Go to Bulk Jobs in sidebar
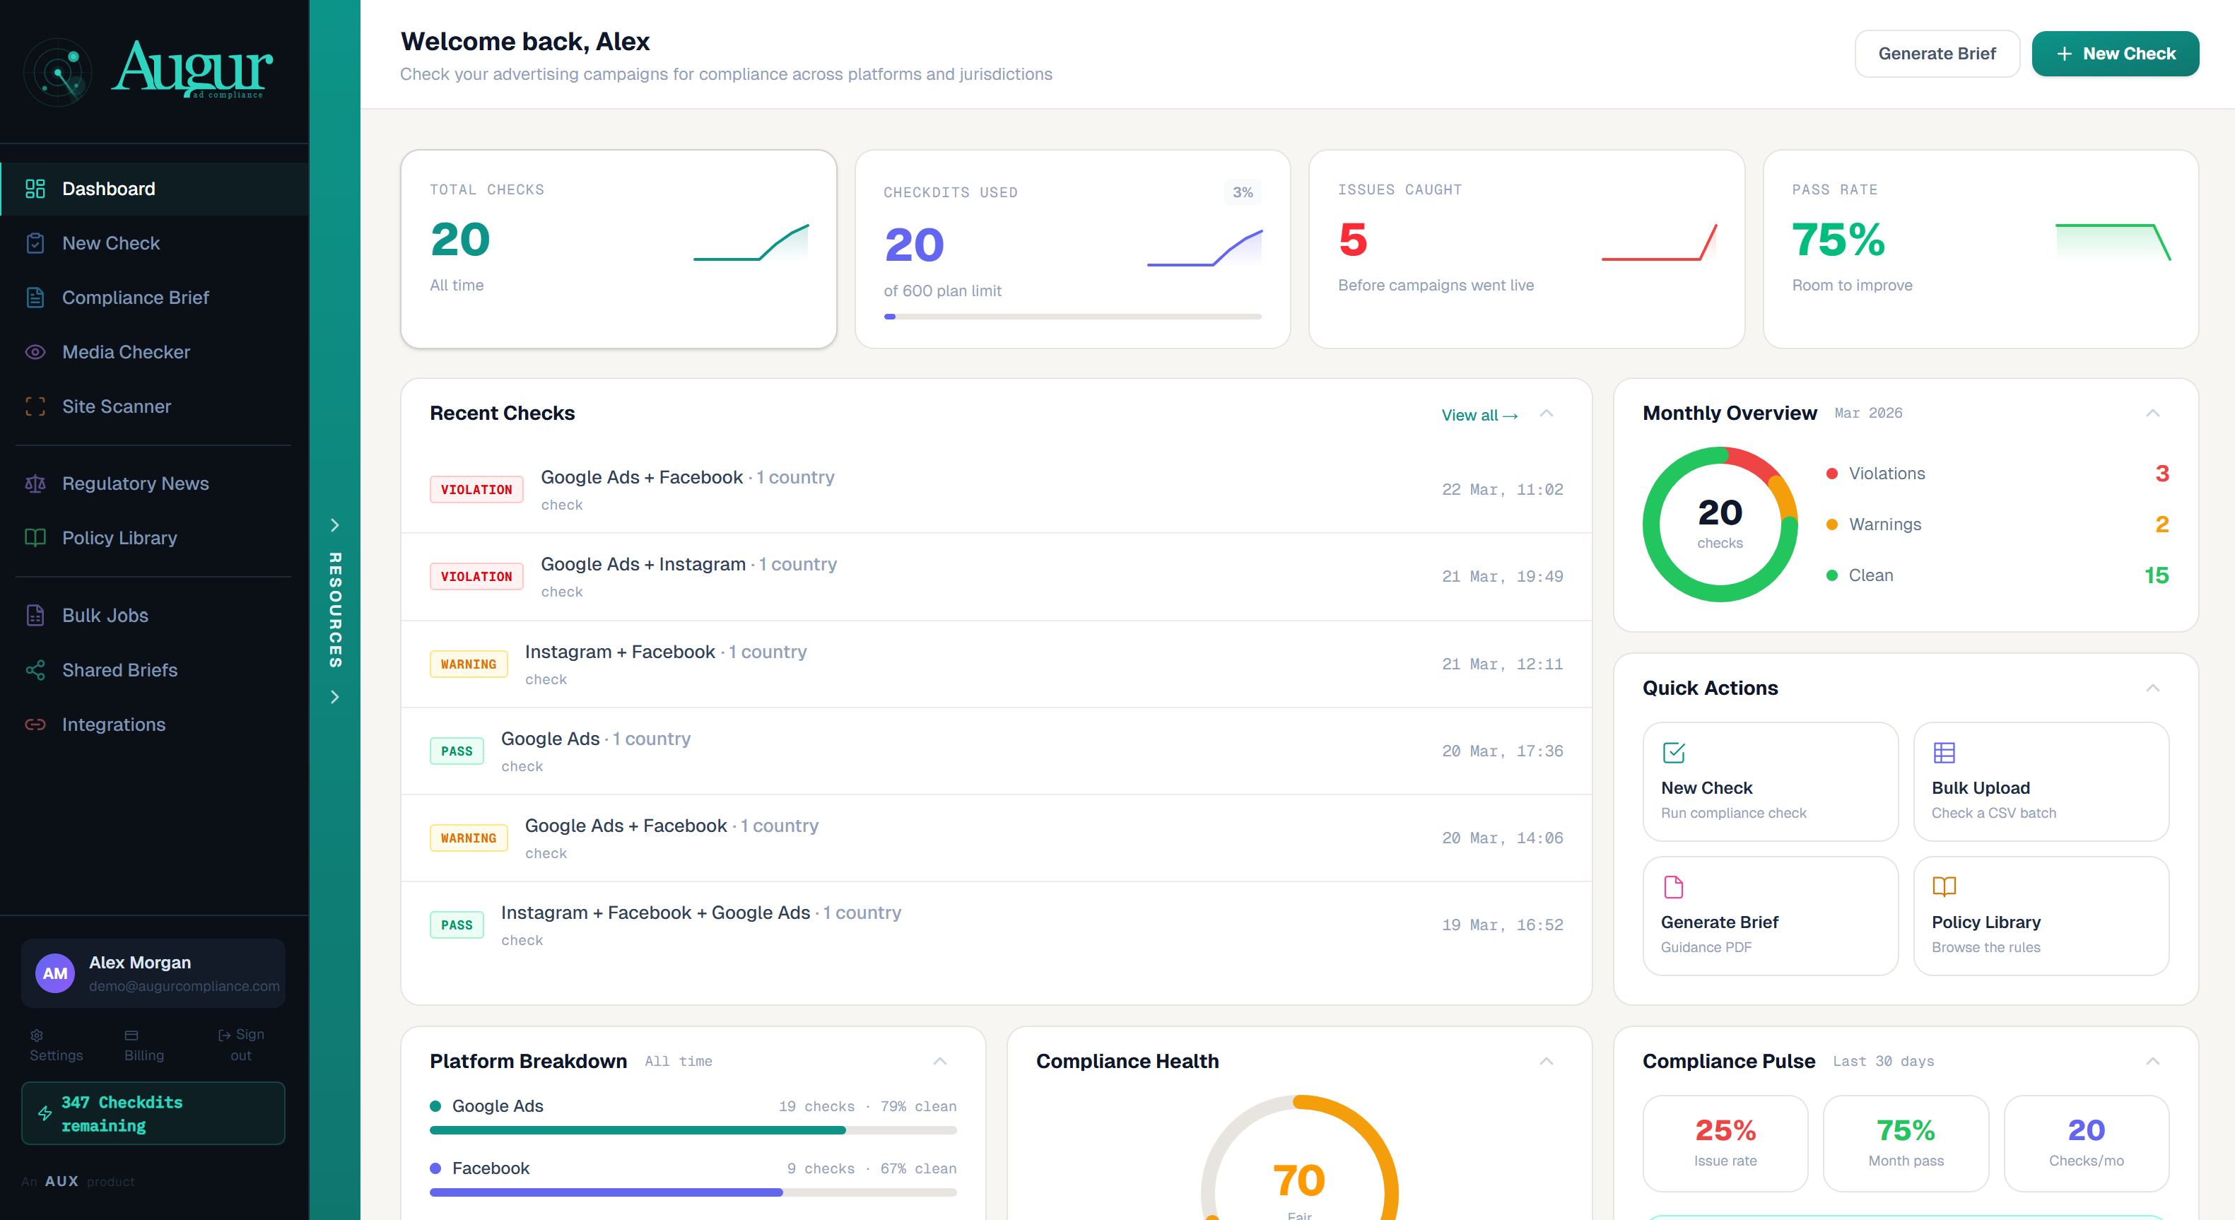Viewport: 2235px width, 1220px height. click(105, 615)
